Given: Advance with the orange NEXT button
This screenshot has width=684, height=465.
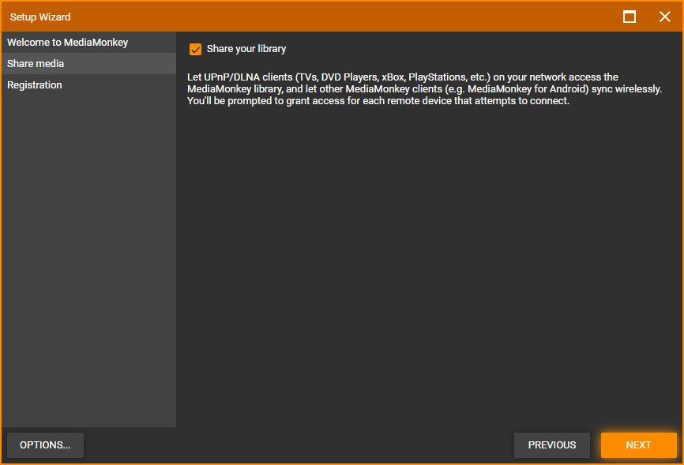Looking at the screenshot, I should pos(638,445).
